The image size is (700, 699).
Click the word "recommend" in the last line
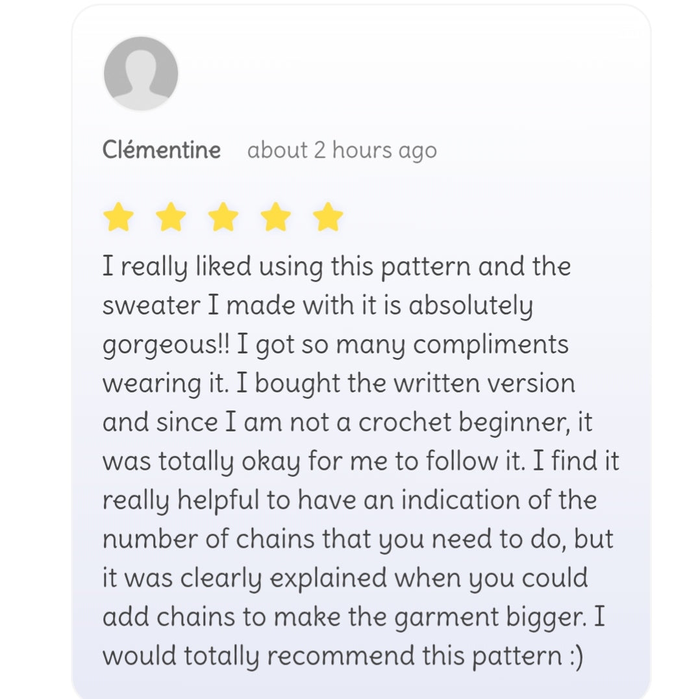coord(371,657)
